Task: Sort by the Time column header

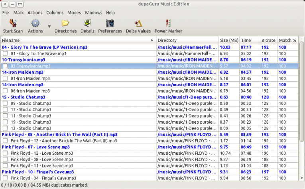Action: (250, 40)
